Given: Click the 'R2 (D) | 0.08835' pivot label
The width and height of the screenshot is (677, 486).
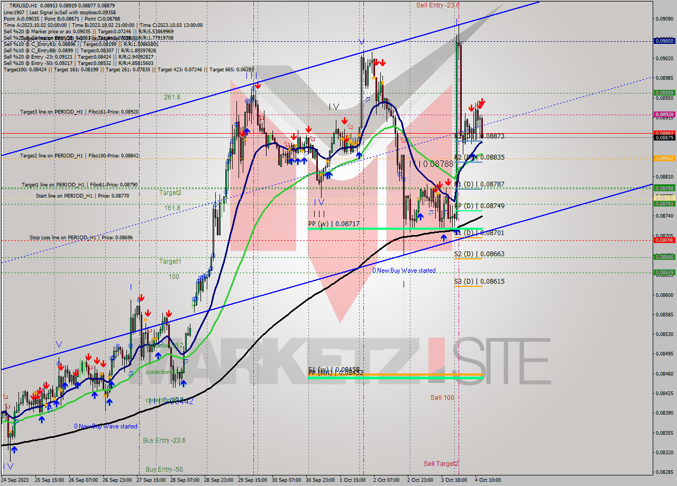Looking at the screenshot, I should (479, 157).
